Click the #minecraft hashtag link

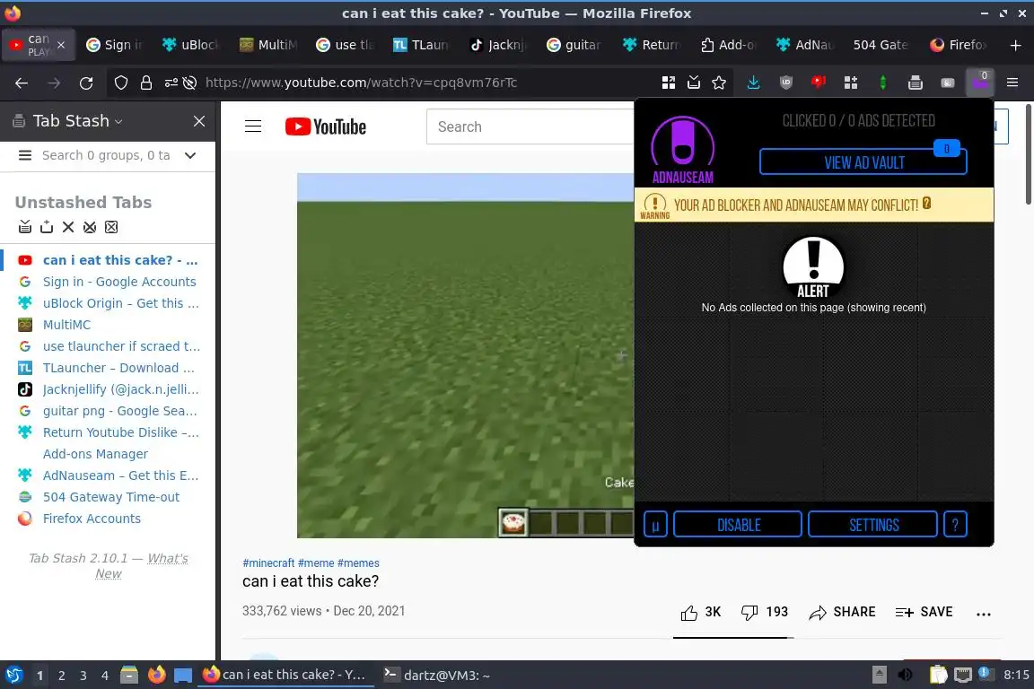click(268, 563)
